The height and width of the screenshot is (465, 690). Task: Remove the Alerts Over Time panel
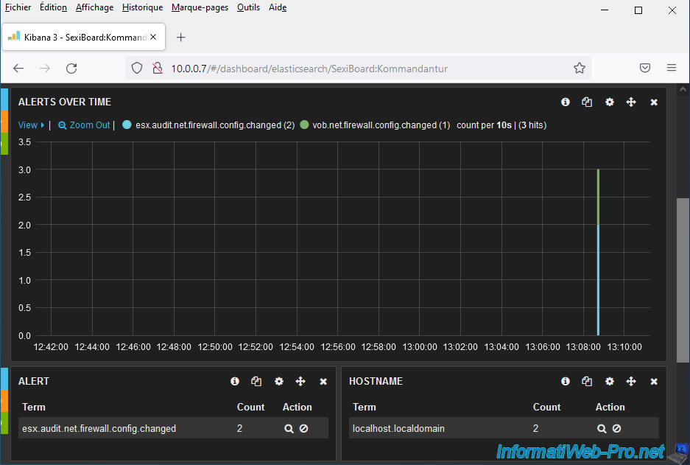coord(654,102)
